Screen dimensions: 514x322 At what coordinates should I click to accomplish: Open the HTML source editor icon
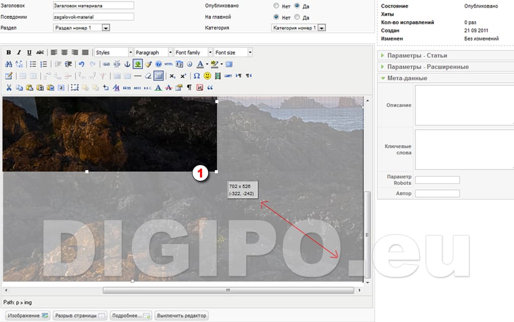[169, 64]
